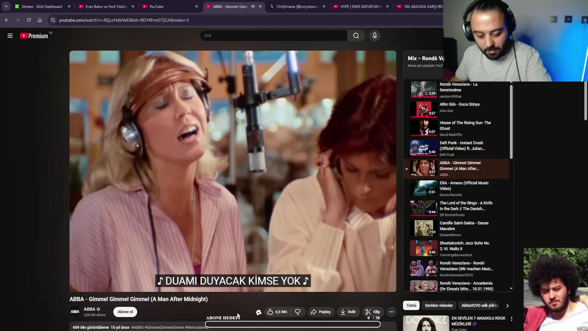Show more filter chips with right chevron

[x=507, y=305]
